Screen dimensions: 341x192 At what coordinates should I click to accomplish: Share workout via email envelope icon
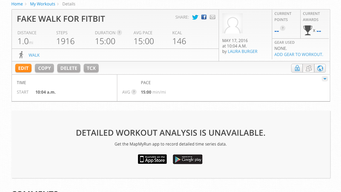pos(213,17)
